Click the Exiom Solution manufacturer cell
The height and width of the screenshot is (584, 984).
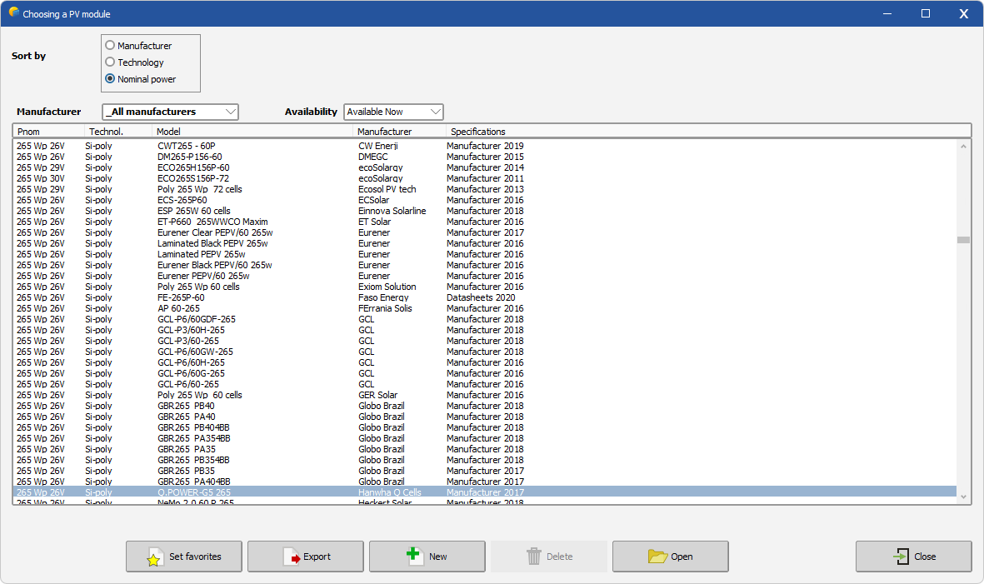(387, 287)
